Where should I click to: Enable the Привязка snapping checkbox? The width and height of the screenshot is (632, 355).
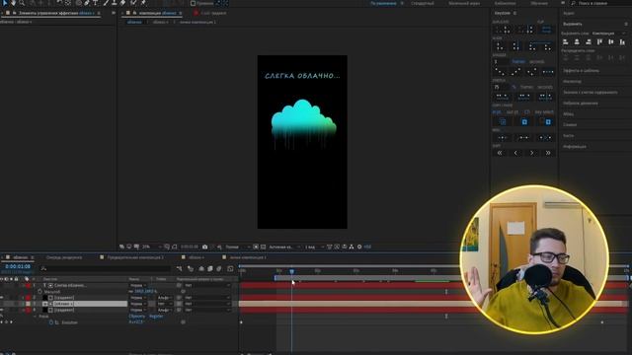point(194,3)
